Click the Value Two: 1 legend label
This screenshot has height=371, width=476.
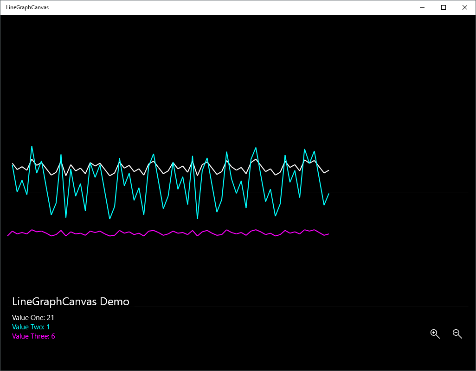[31, 327]
